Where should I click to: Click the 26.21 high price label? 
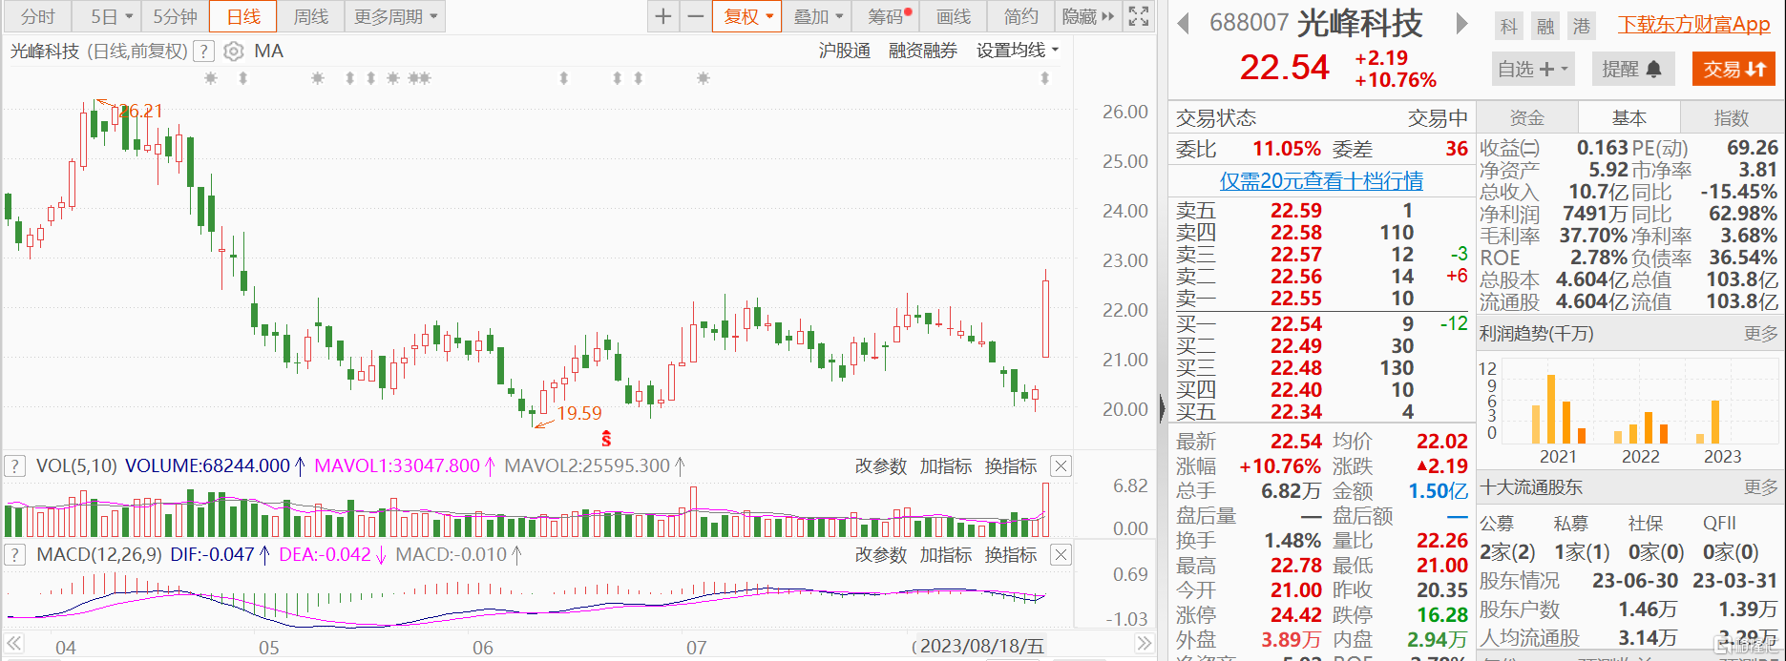pos(140,112)
